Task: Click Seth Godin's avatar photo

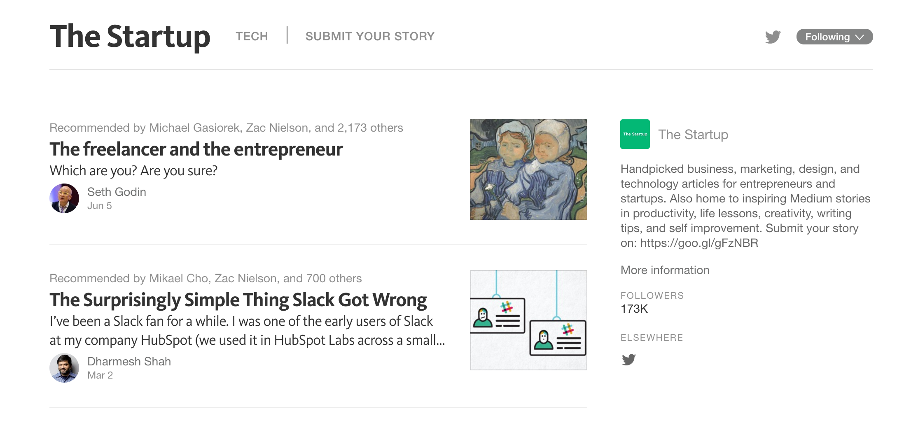Action: 64,198
